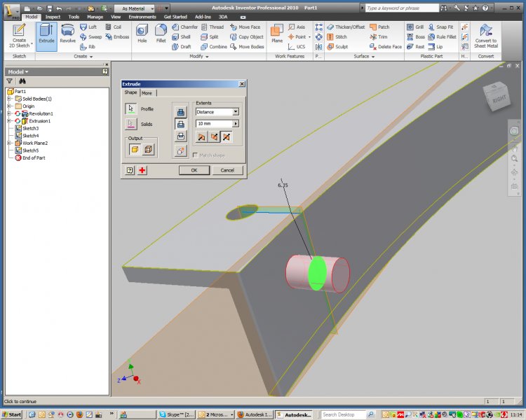Switch to More tab in Extrude dialog
This screenshot has width=526, height=420.
pyautogui.click(x=147, y=93)
